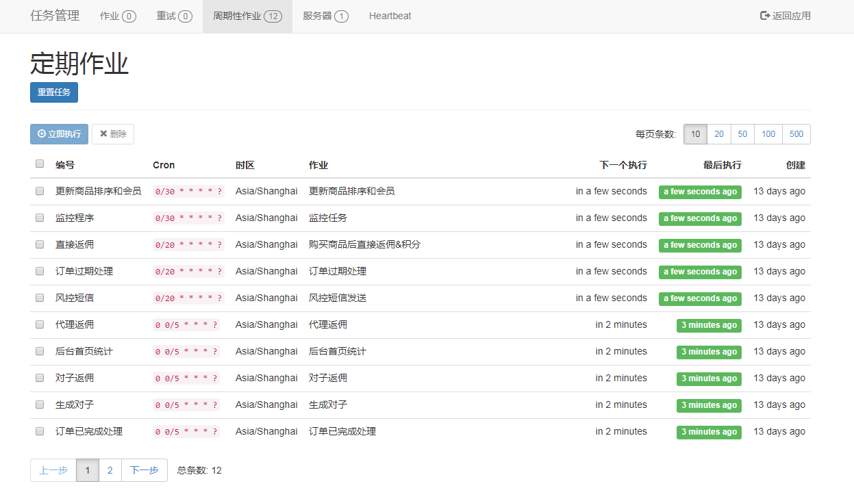Viewport: 854px width, 501px height.
Task: Click the 购买商品后直接返佣&积分 job description
Action: [x=364, y=244]
